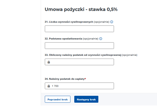Click the red required asterisk on field 34
The width and height of the screenshot is (157, 107).
(x=85, y=79)
